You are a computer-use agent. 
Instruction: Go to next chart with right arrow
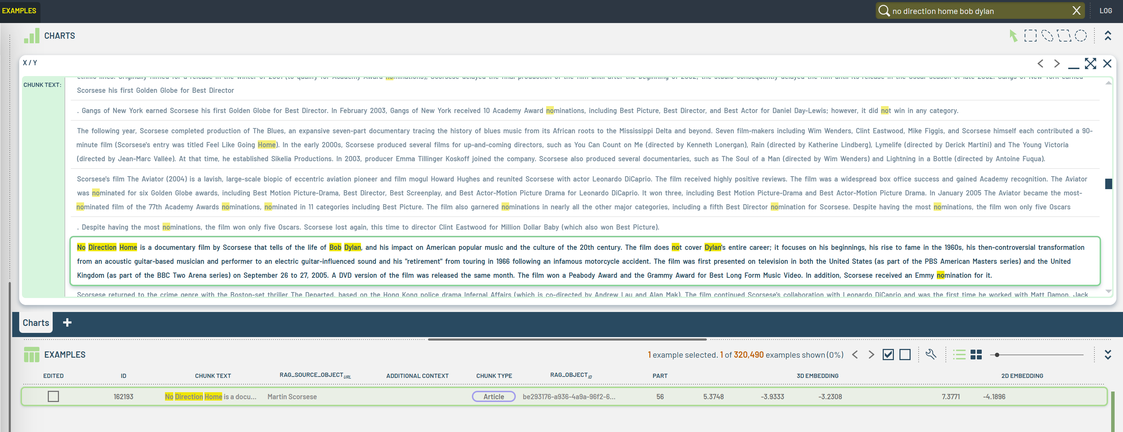(x=1057, y=64)
